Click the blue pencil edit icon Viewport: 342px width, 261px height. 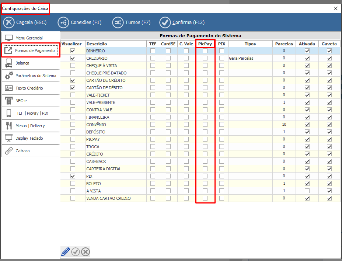[x=66, y=252]
